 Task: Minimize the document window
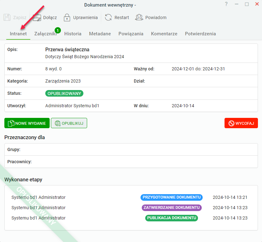tap(237, 4)
